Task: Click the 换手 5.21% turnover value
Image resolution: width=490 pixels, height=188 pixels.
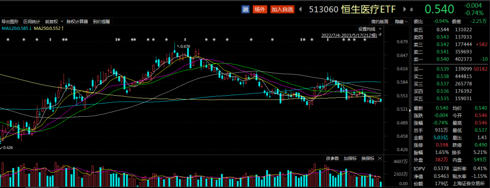Action: [480, 152]
